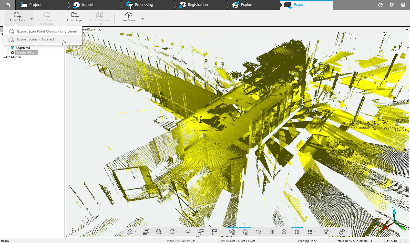The width and height of the screenshot is (410, 243).
Task: Select the RegisteredScans tree item
Action: 27,52
